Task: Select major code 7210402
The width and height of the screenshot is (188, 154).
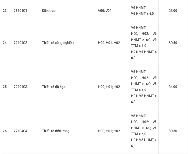Action: pyautogui.click(x=20, y=43)
